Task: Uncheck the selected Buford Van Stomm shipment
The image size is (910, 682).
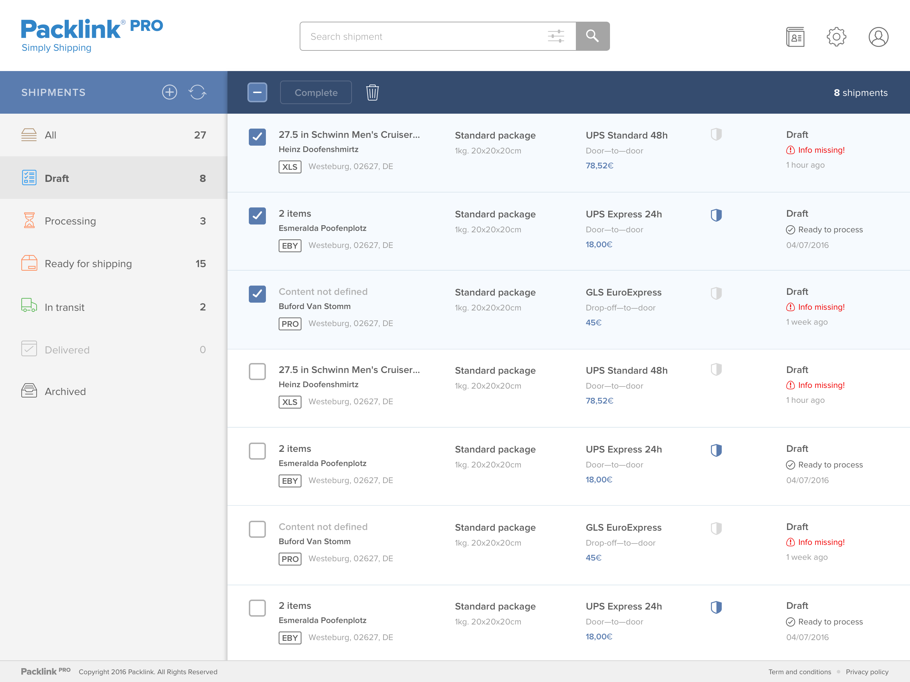Action: [x=257, y=294]
